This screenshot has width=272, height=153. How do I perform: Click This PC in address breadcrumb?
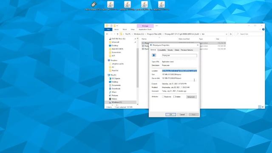[128, 34]
